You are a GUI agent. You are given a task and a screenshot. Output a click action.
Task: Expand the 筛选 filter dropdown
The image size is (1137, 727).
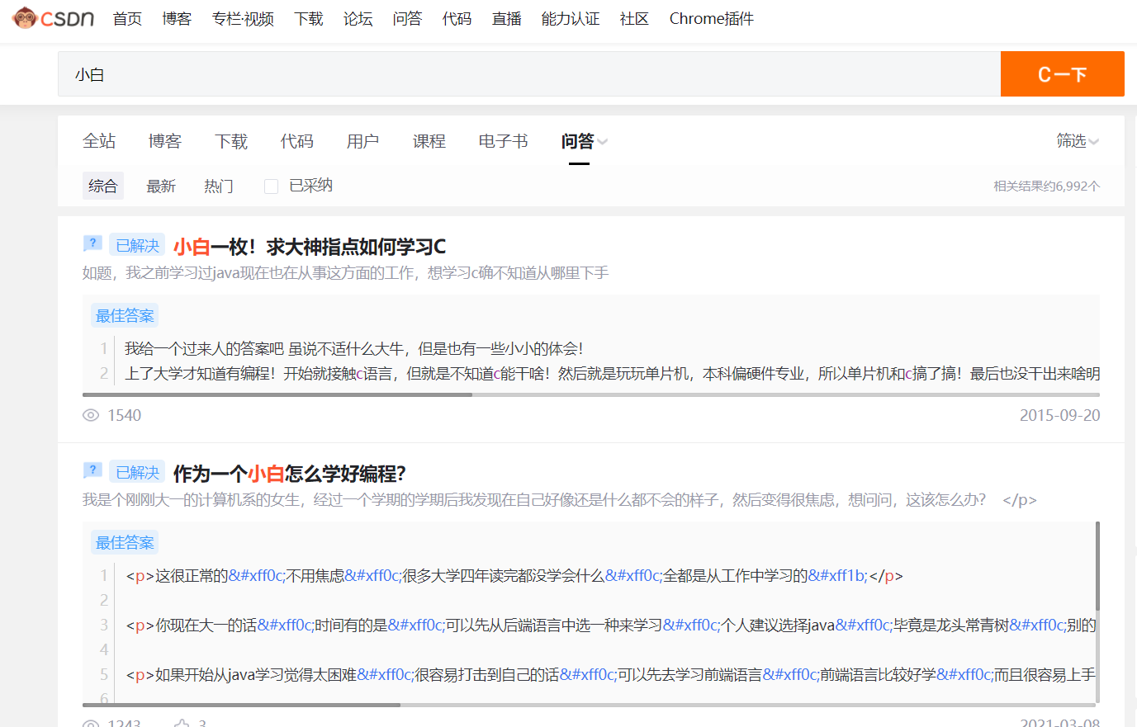(x=1078, y=141)
